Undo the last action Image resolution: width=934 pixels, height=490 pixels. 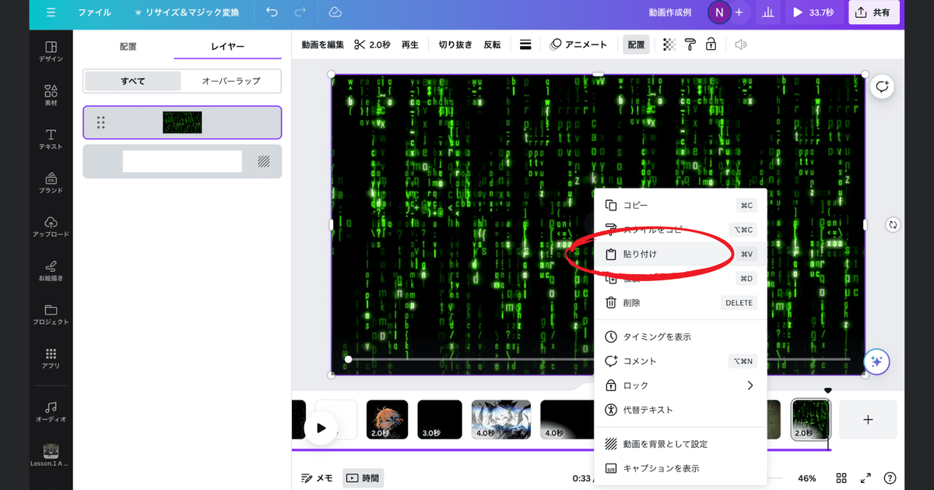(272, 12)
